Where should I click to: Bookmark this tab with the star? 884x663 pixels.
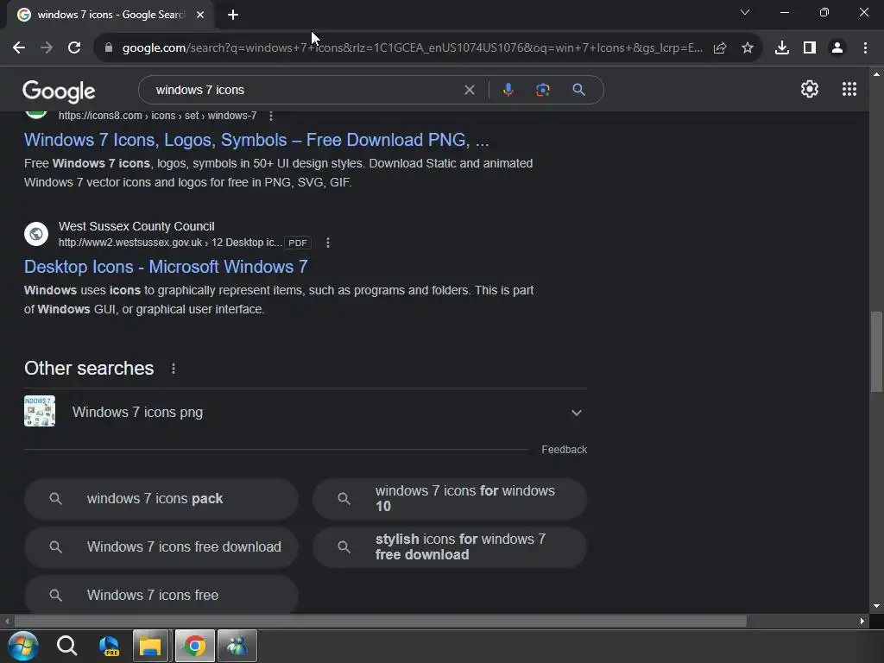point(748,48)
